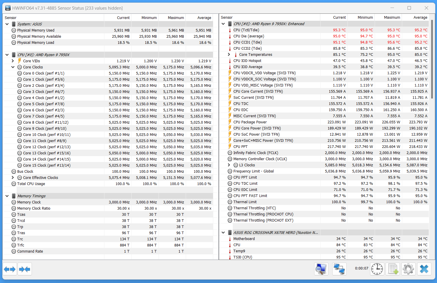Click the Core Temperatures thermometer icon
Image resolution: width=437 pixels, height=283 pixels.
(x=236, y=55)
